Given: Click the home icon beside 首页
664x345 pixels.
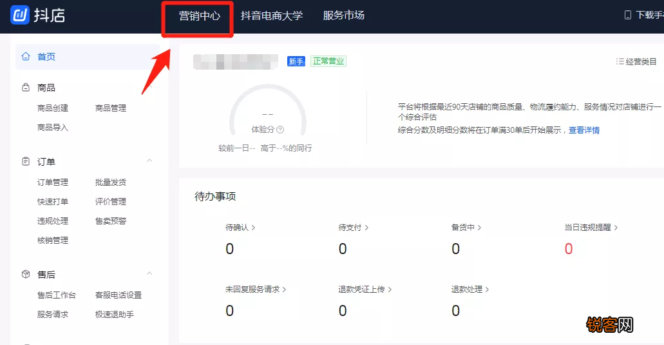Looking at the screenshot, I should point(26,56).
